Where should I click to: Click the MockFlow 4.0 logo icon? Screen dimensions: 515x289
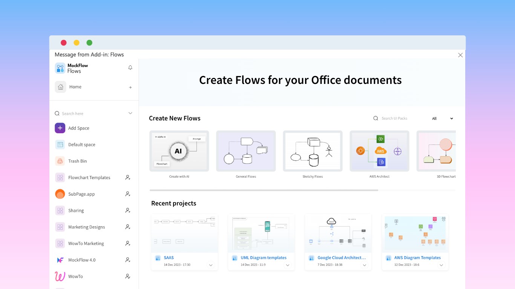[60, 260]
